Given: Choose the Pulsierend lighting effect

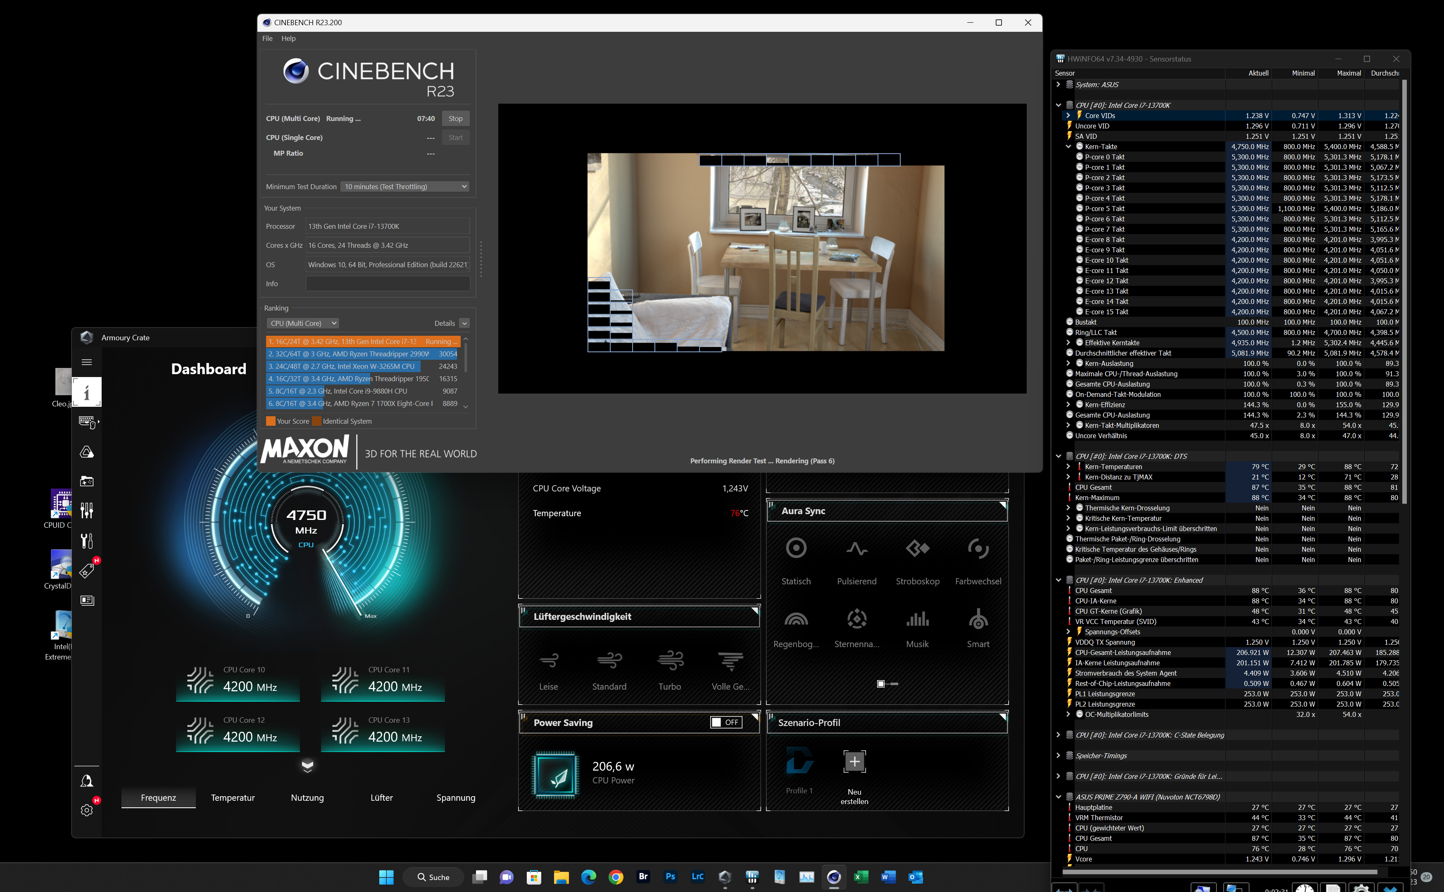Looking at the screenshot, I should (856, 549).
